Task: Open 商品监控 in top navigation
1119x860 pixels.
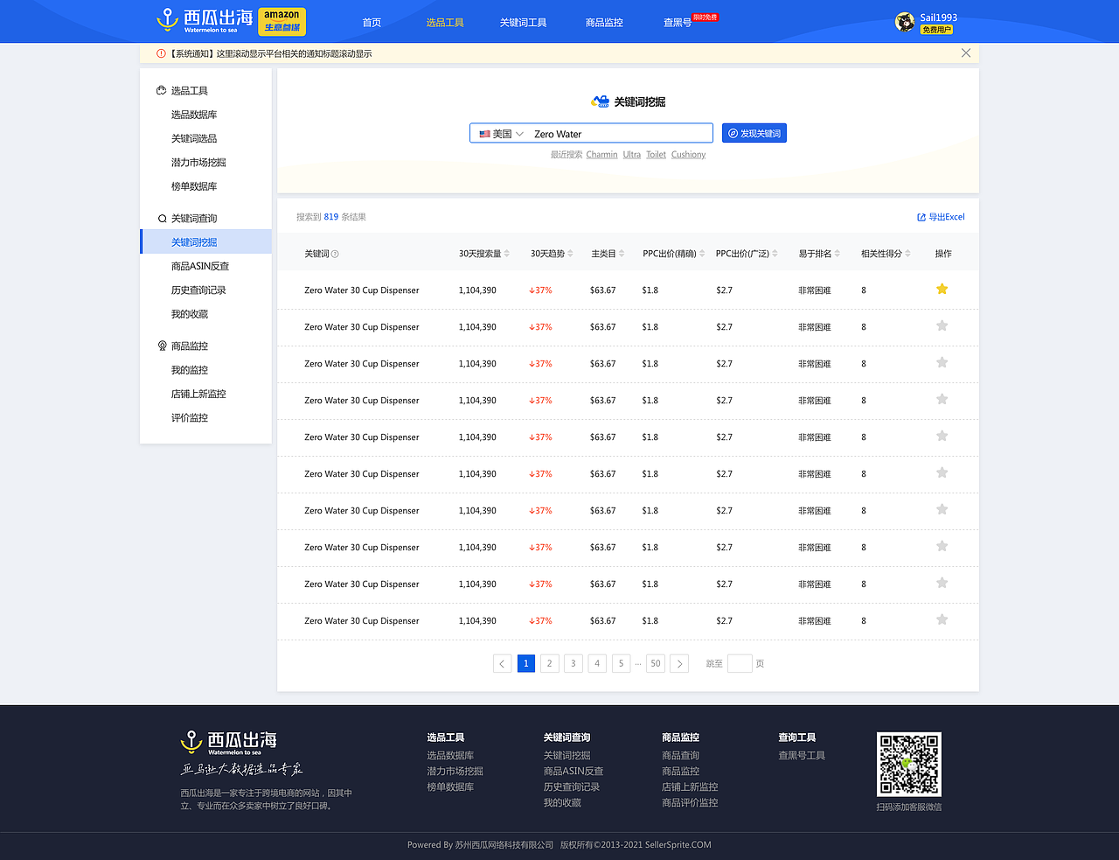Action: pos(604,23)
